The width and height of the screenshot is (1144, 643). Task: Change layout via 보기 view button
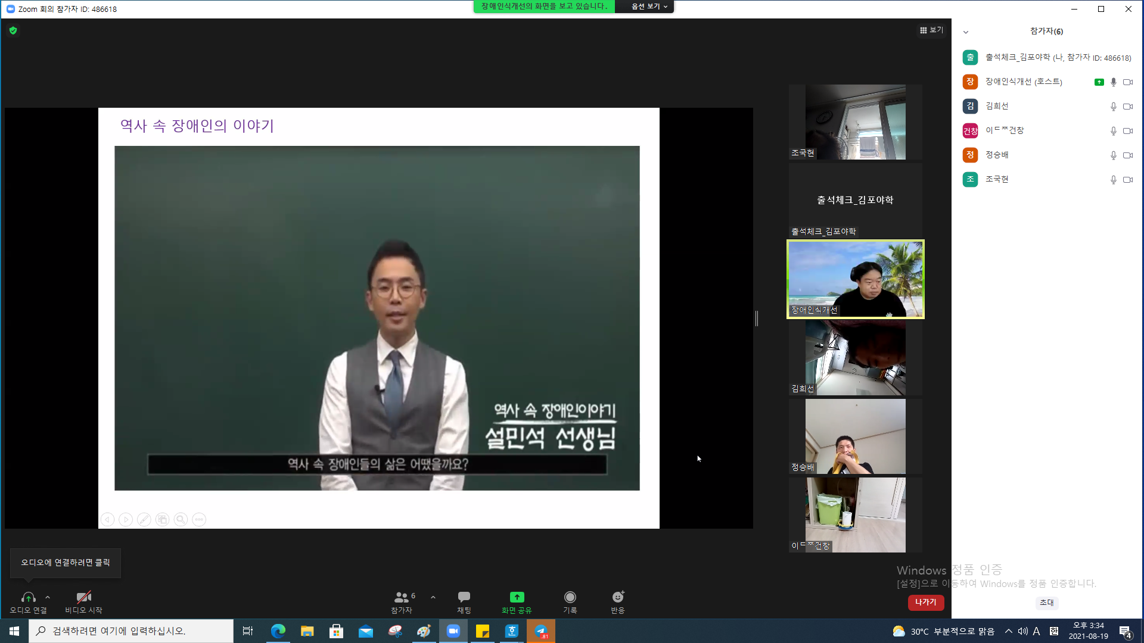tap(931, 30)
